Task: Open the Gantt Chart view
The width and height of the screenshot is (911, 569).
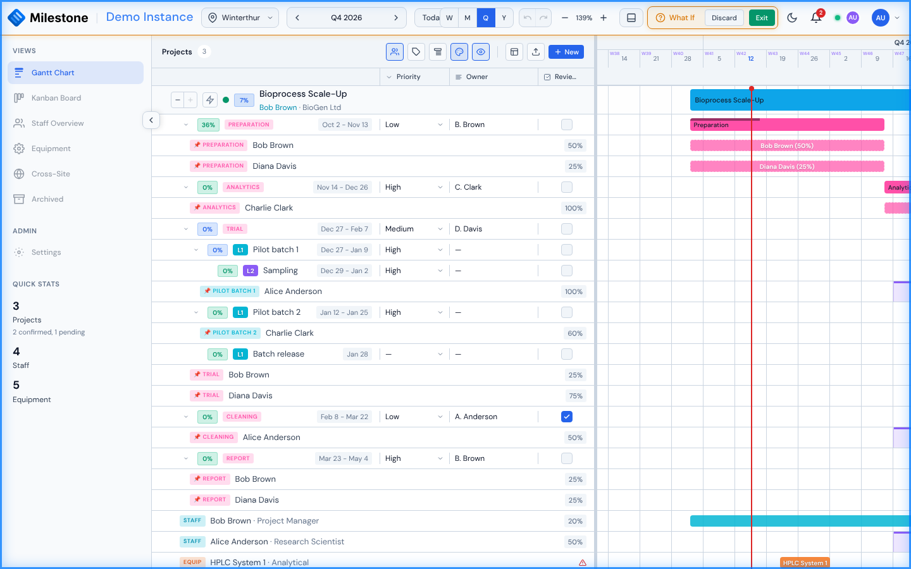Action: pyautogui.click(x=75, y=73)
